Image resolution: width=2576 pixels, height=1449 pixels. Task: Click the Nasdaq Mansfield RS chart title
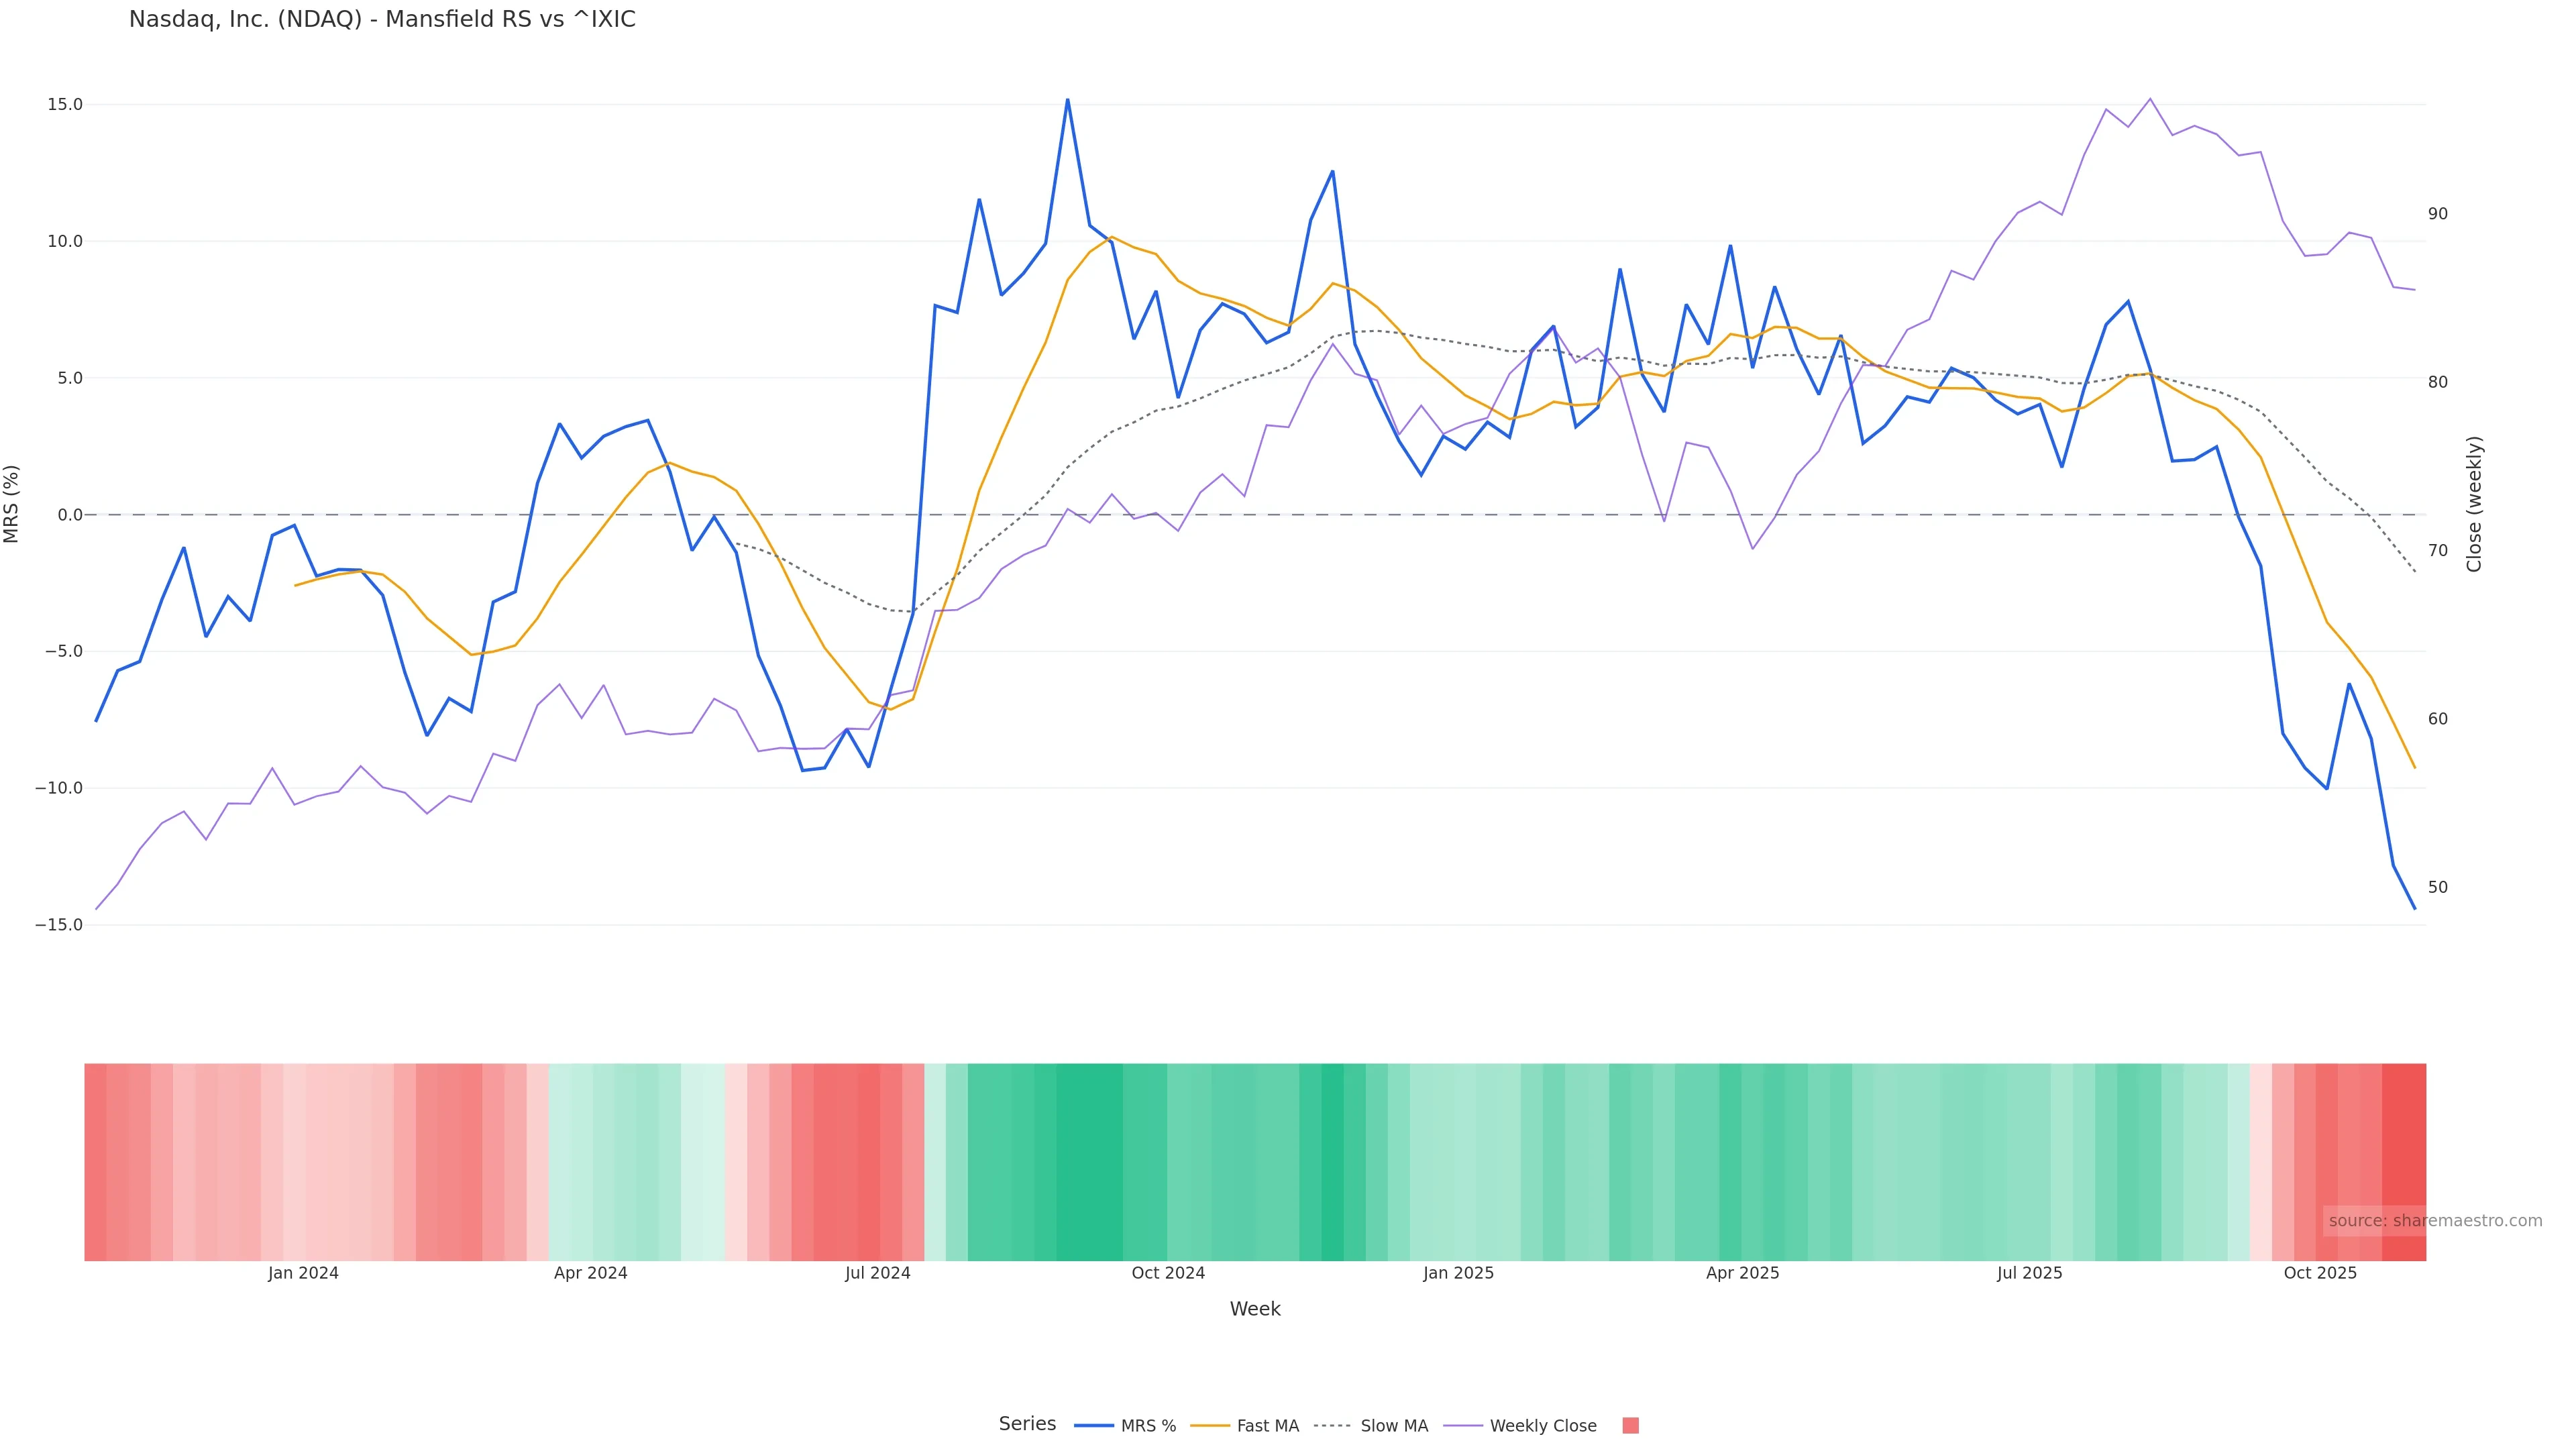click(x=382, y=20)
